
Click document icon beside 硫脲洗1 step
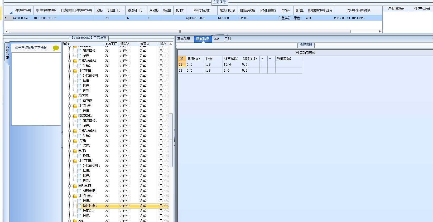coord(79,211)
